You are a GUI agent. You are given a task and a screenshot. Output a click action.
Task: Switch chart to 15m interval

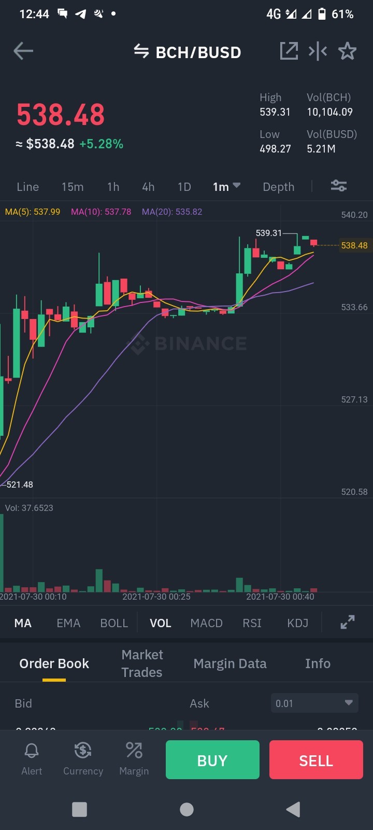tap(73, 187)
